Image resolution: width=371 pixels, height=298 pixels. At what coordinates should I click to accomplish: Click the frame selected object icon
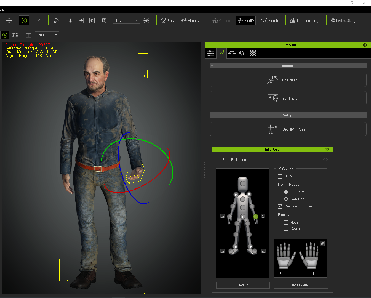point(103,21)
